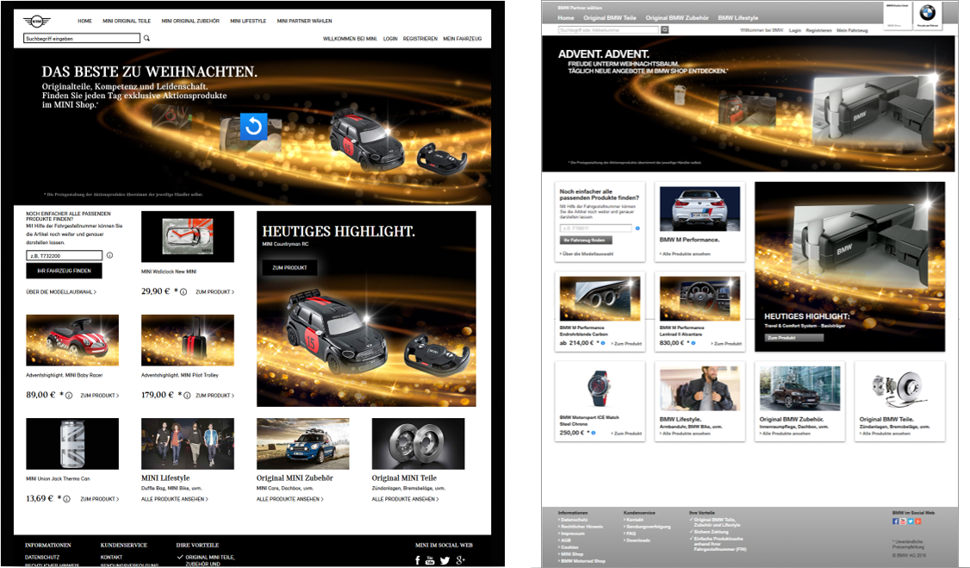970x568 pixels.
Task: Open ALLE PRODUKTE ANSEHEN under MINI Lifestyle
Action: tap(175, 499)
